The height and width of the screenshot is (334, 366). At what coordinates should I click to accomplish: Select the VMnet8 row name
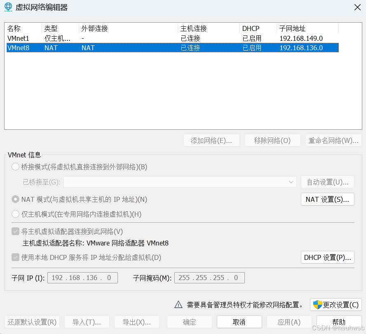pyautogui.click(x=19, y=48)
